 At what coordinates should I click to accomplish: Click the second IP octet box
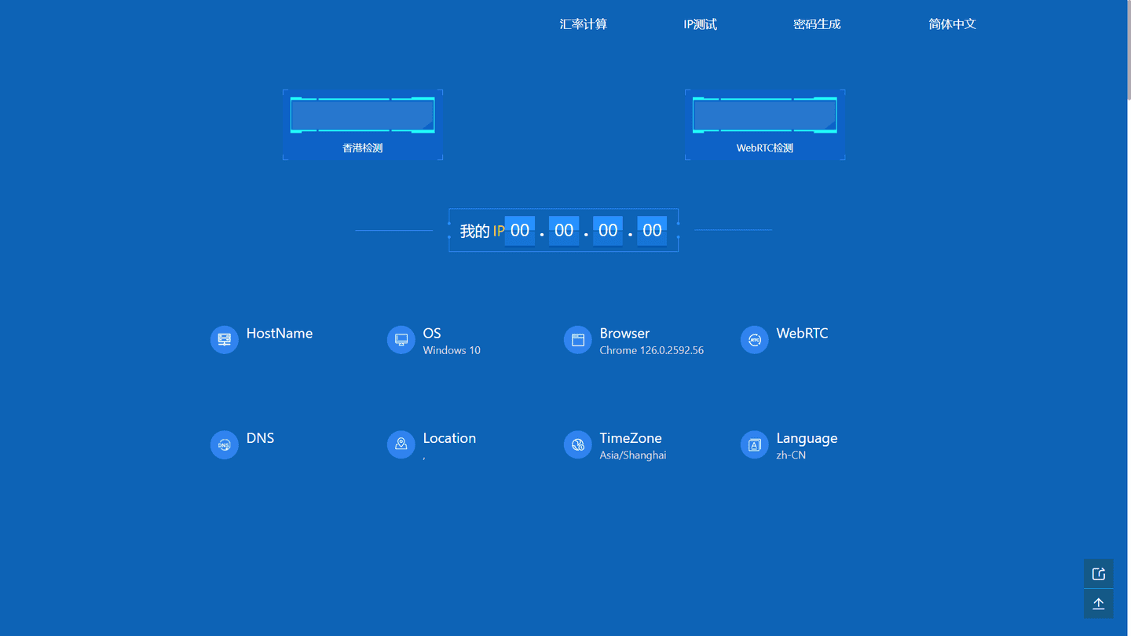tap(564, 230)
